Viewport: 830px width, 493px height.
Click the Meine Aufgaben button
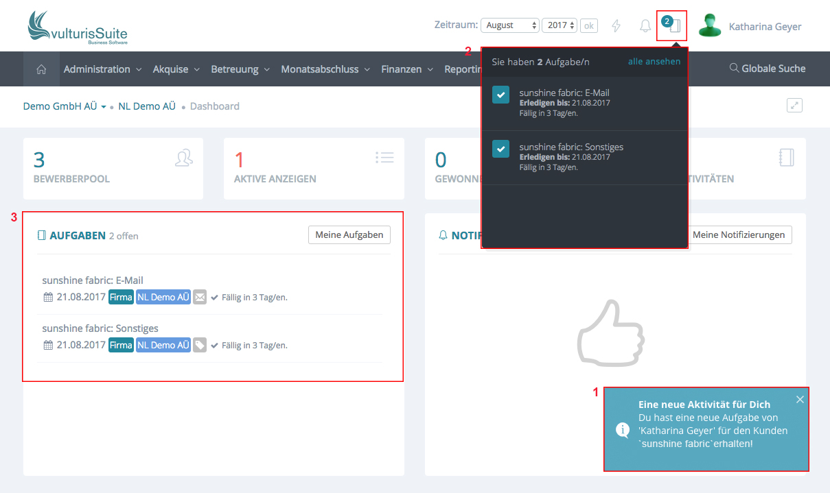349,235
